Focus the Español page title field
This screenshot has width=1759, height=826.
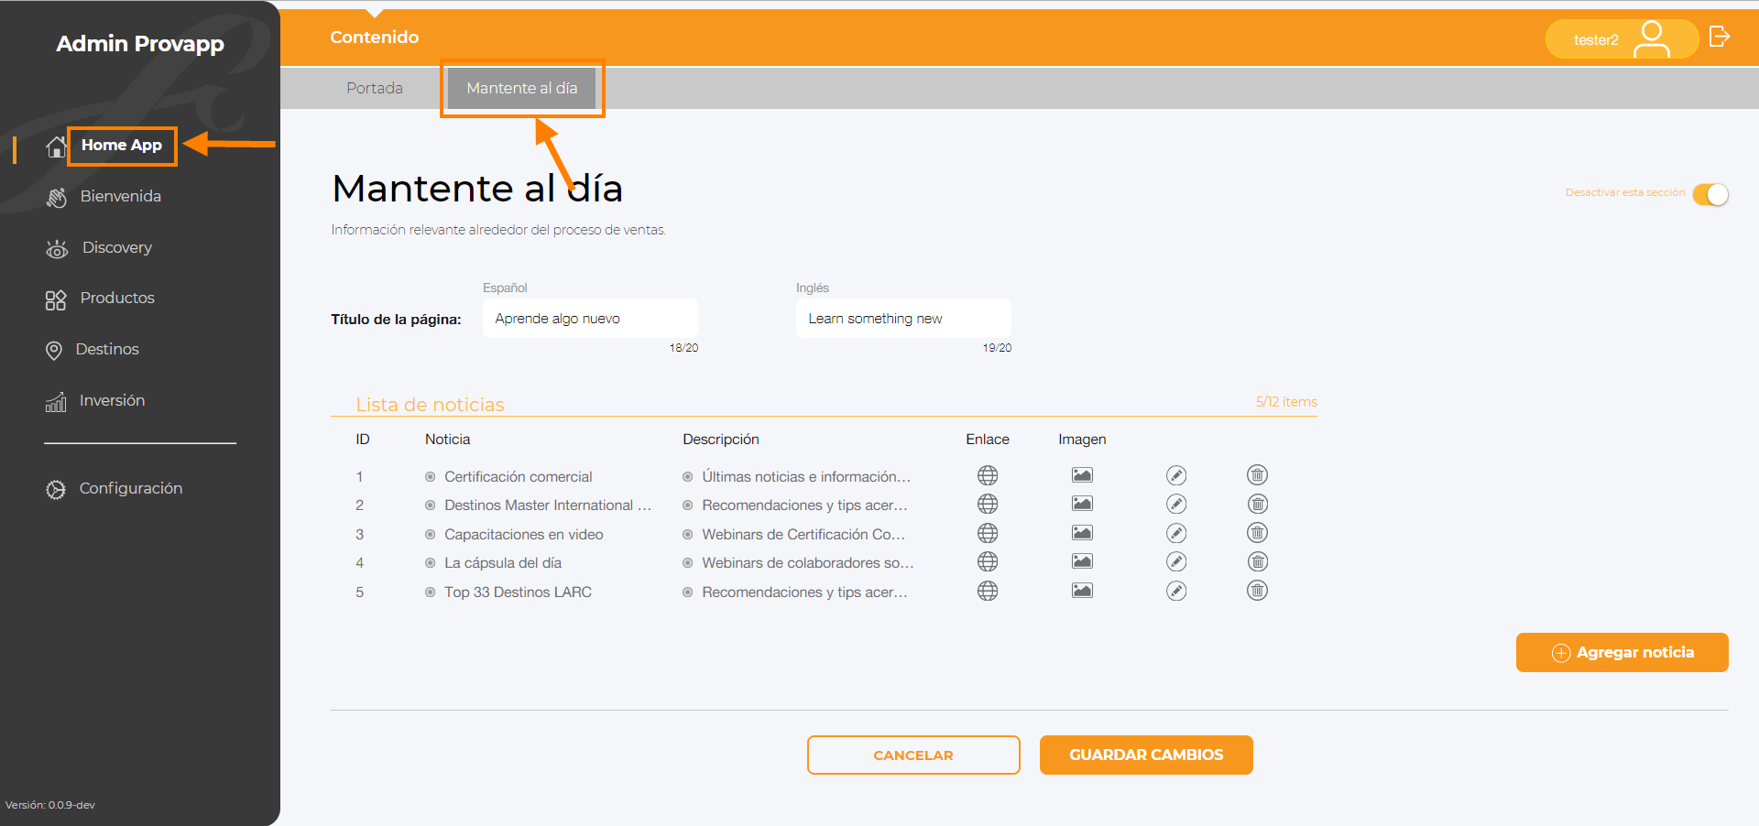590,318
